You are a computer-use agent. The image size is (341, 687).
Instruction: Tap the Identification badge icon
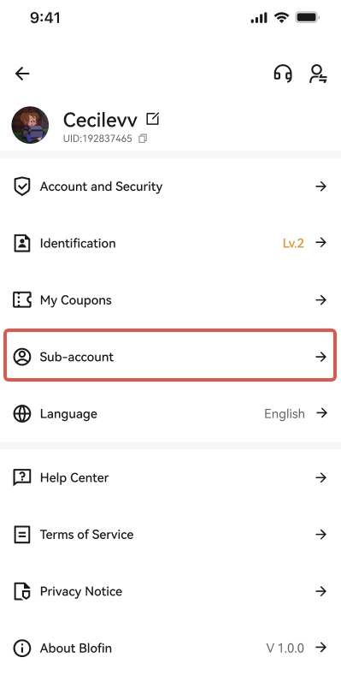click(x=22, y=243)
